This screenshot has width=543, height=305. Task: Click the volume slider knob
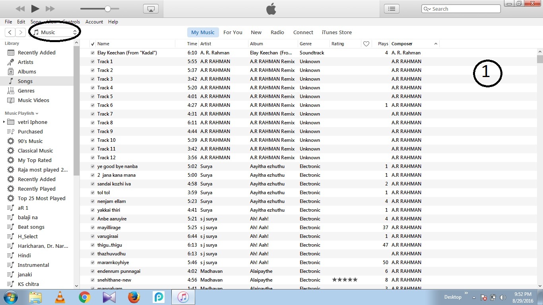tap(108, 8)
